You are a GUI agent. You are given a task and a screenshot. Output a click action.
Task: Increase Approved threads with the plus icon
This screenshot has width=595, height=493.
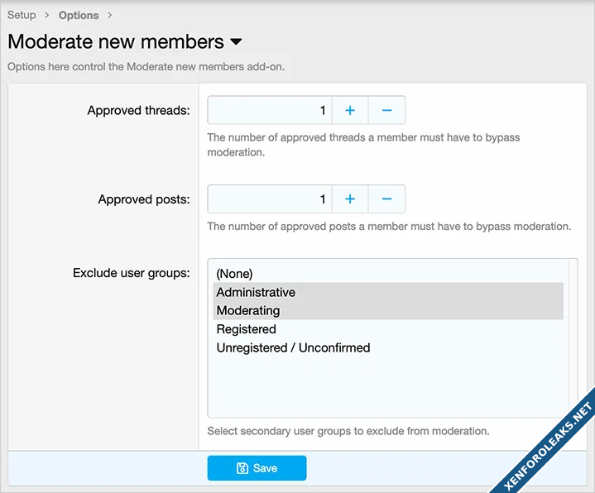(x=350, y=110)
